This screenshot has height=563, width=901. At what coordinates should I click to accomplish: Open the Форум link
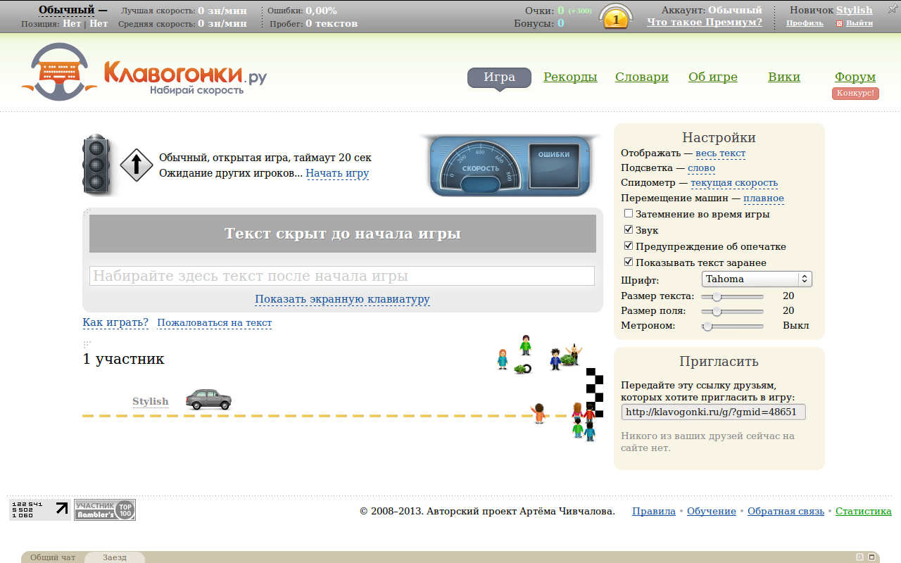[855, 77]
